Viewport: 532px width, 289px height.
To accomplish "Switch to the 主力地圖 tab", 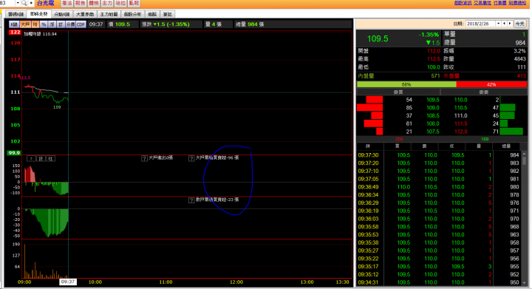I will click(x=109, y=14).
